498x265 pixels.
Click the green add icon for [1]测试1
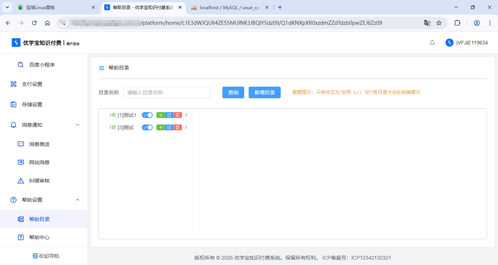160,115
